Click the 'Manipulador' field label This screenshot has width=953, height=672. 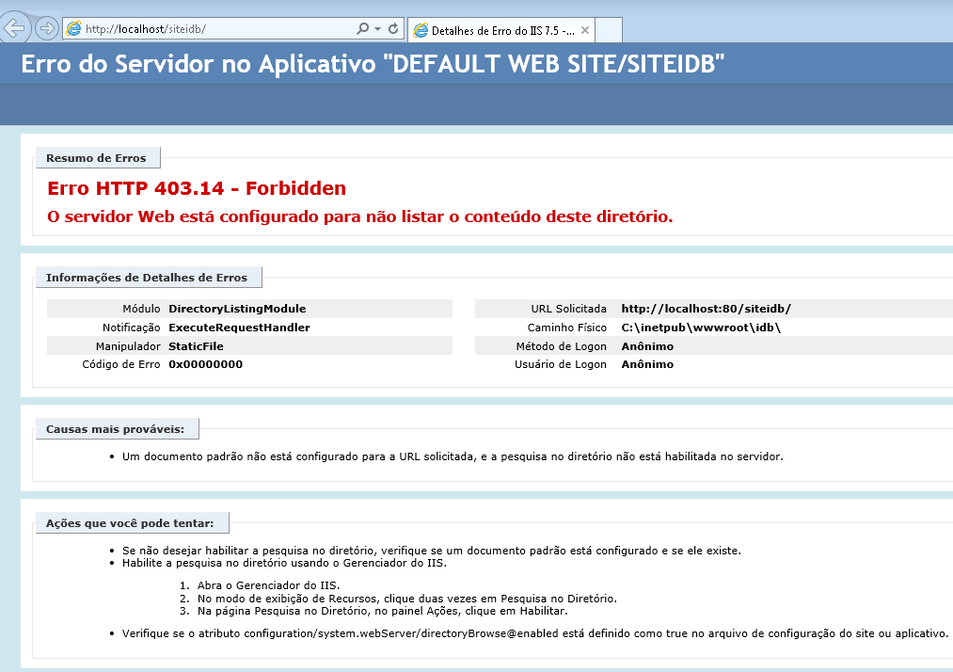click(x=128, y=346)
